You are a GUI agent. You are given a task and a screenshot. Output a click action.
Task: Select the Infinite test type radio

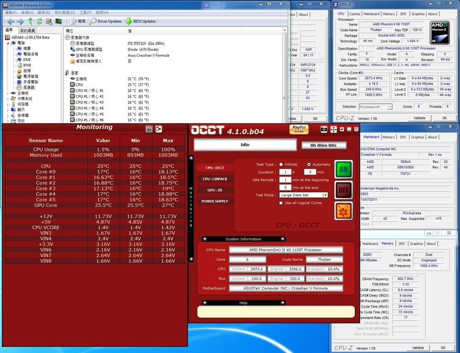coord(281,164)
